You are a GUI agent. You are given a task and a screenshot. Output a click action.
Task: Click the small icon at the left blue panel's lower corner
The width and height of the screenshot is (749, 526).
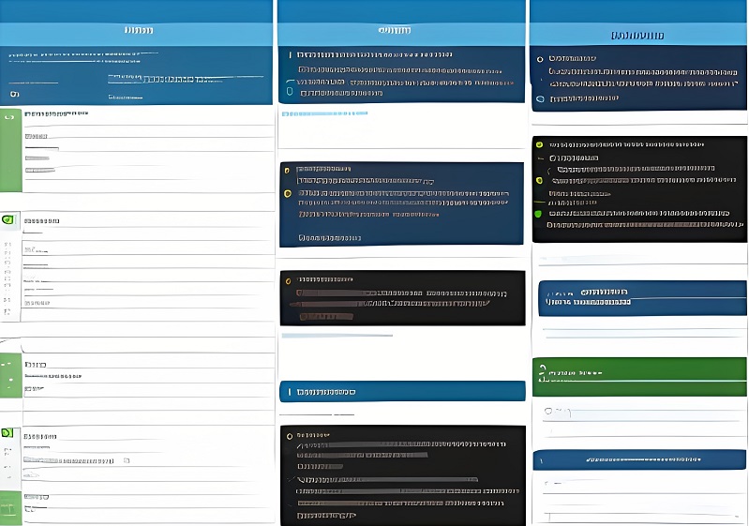(13, 94)
